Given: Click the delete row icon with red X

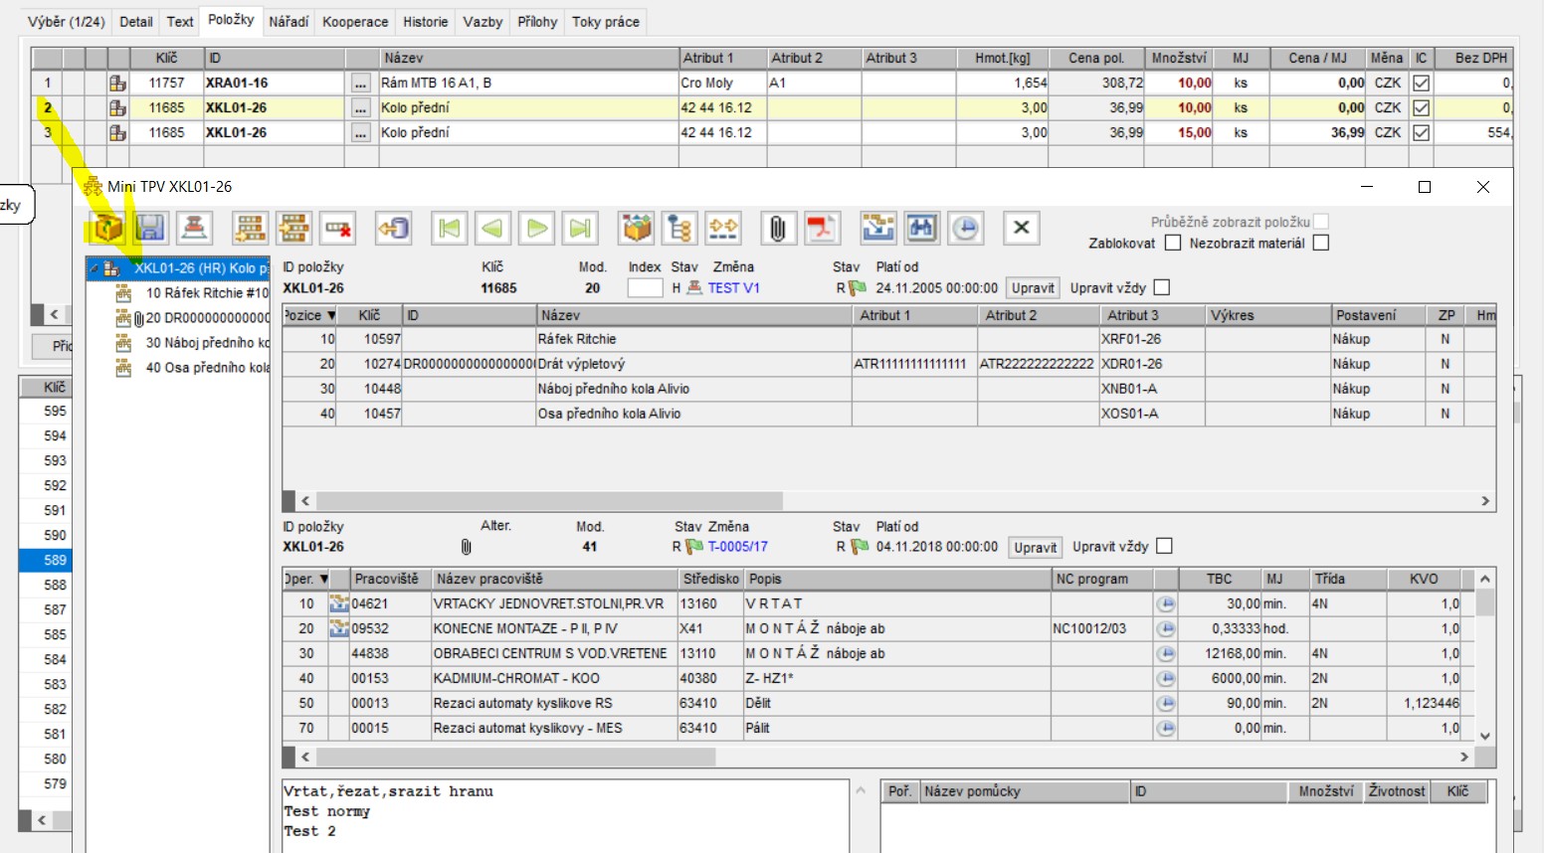Looking at the screenshot, I should (x=338, y=229).
